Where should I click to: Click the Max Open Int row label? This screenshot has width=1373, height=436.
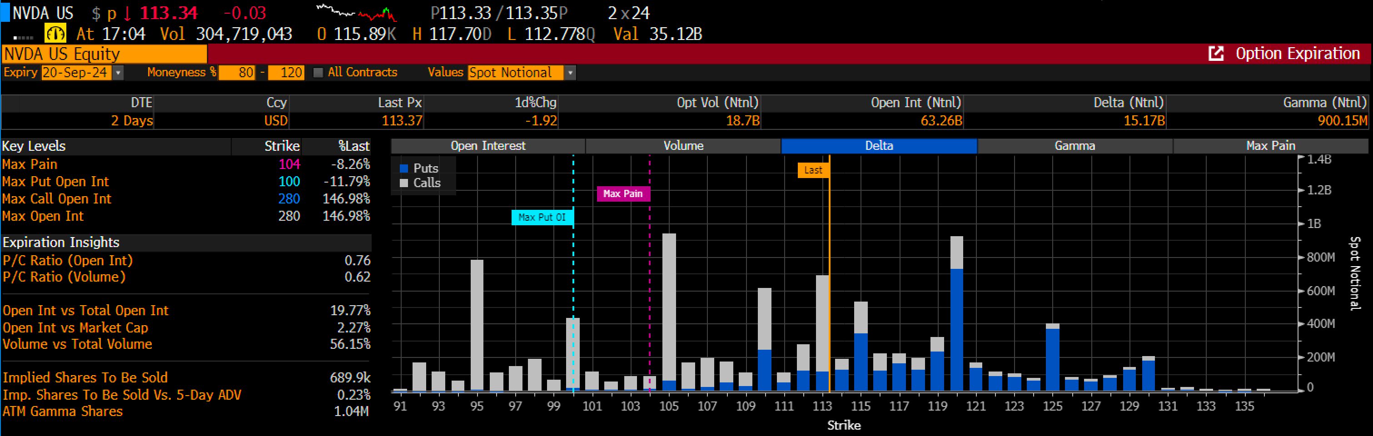(x=43, y=216)
